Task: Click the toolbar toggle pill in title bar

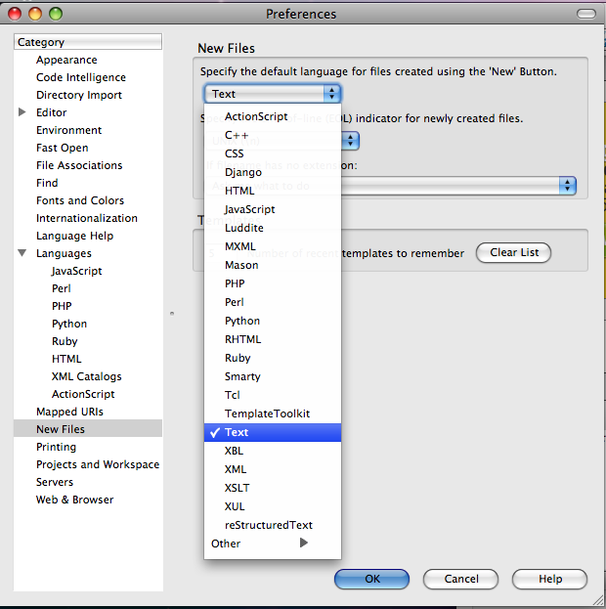Action: coord(584,14)
